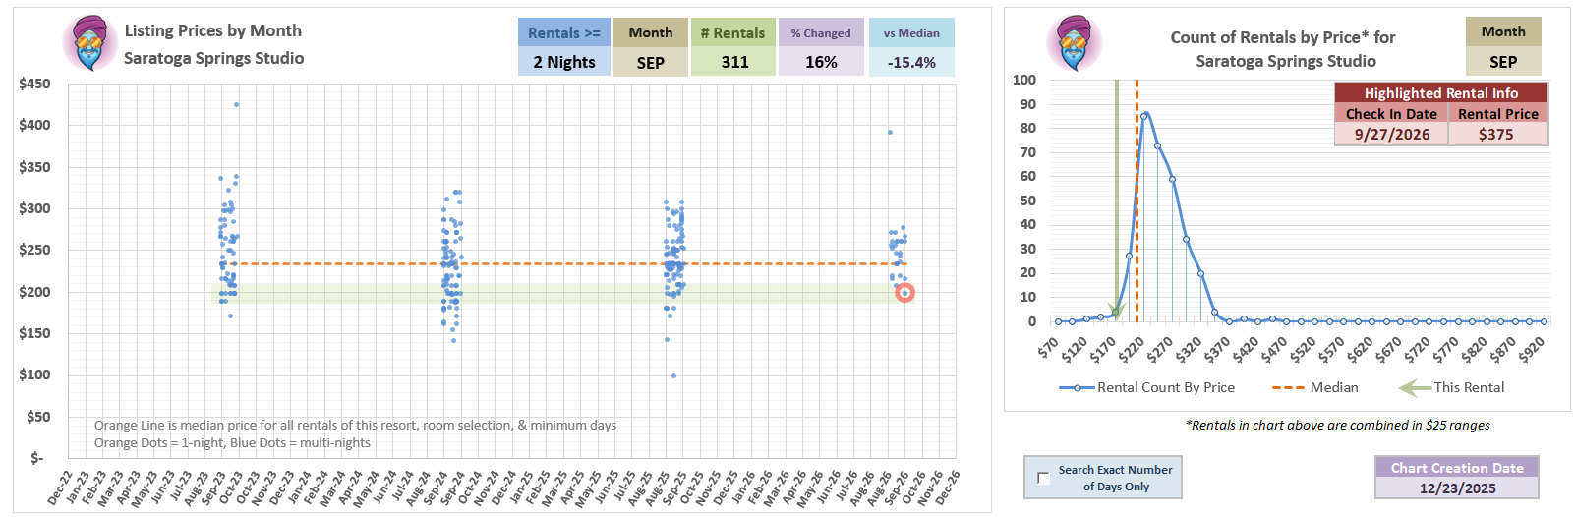Click the $100 low outlier dot in Sep-25

673,375
